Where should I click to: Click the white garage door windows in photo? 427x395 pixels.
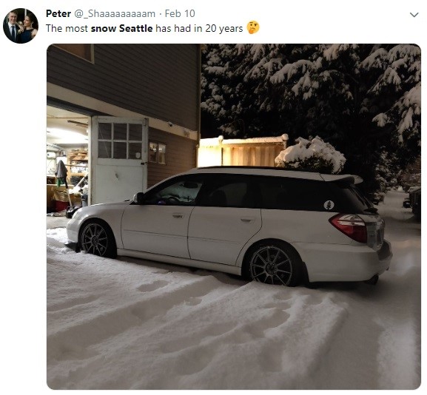(120, 141)
